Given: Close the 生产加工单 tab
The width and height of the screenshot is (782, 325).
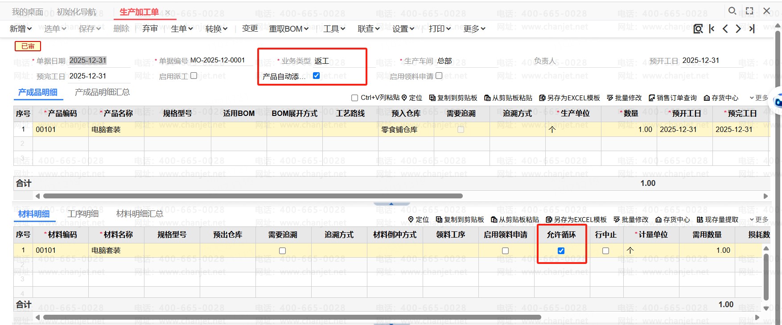Looking at the screenshot, I should click(x=168, y=12).
